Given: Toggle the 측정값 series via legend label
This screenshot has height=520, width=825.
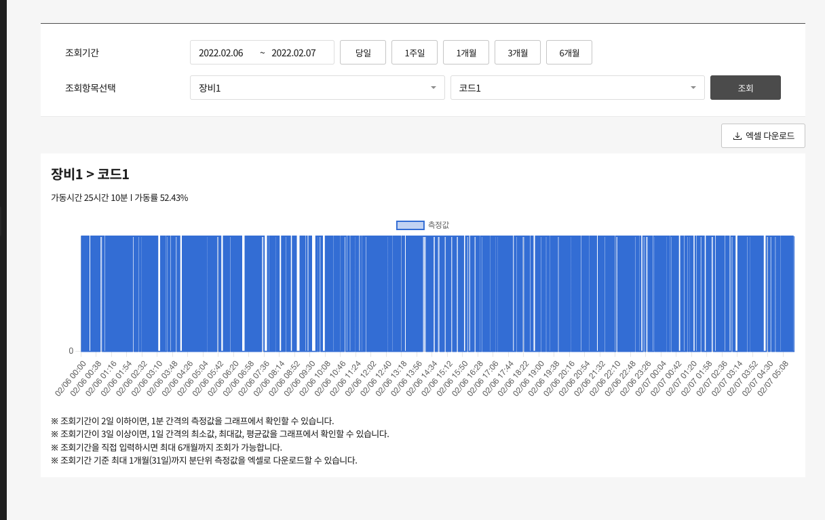Looking at the screenshot, I should point(438,225).
